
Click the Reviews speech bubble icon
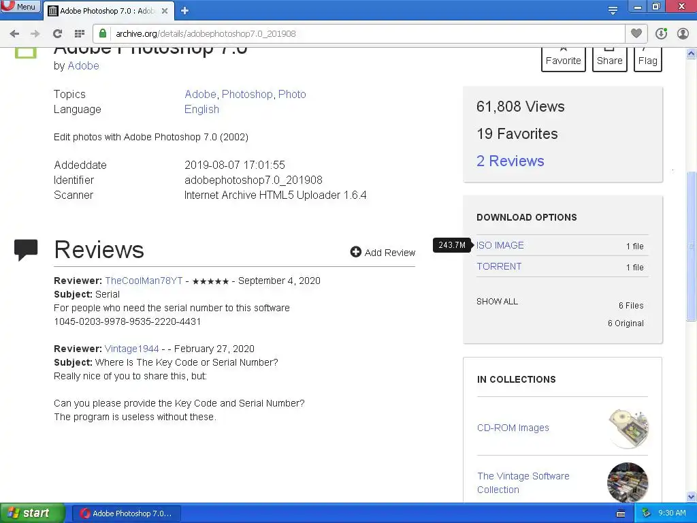point(26,250)
